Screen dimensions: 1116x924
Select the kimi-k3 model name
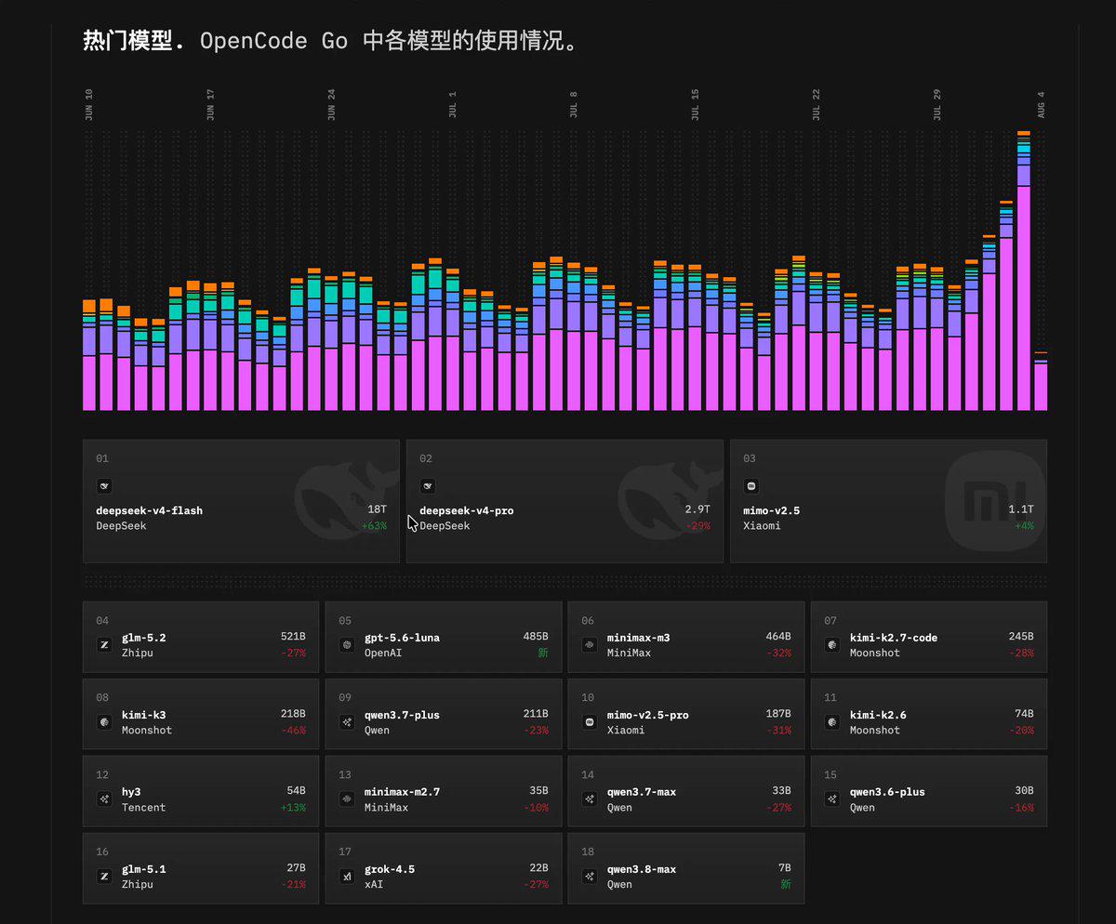coord(143,715)
